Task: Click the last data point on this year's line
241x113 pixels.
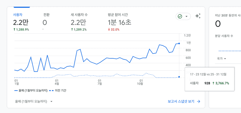Action: [x=179, y=44]
